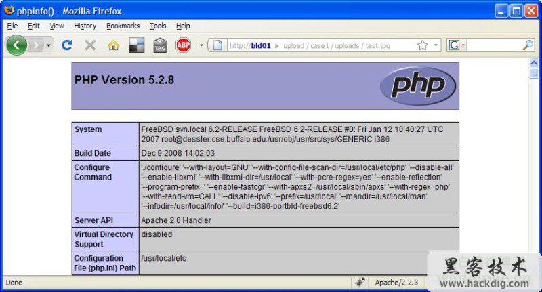
Task: Click the vertical scrollbar down arrow
Action: pyautogui.click(x=534, y=269)
